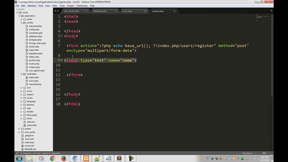
Task: Open the Edit menu
Action: 23,6
